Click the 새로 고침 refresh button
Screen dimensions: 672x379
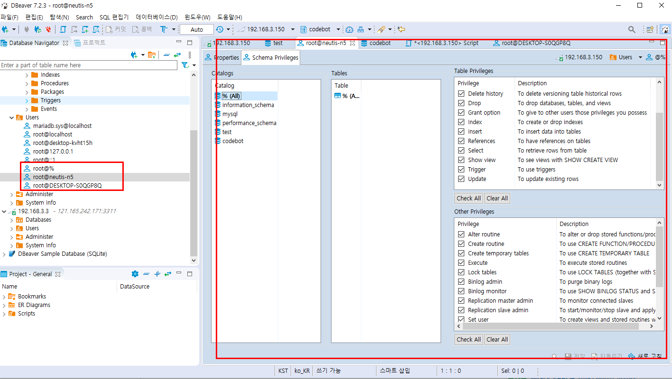(x=644, y=356)
